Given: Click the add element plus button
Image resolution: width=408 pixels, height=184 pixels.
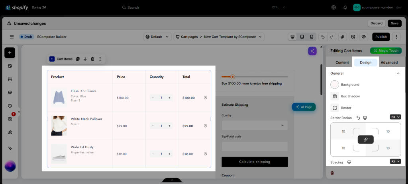Looking at the screenshot, I should click(10, 53).
